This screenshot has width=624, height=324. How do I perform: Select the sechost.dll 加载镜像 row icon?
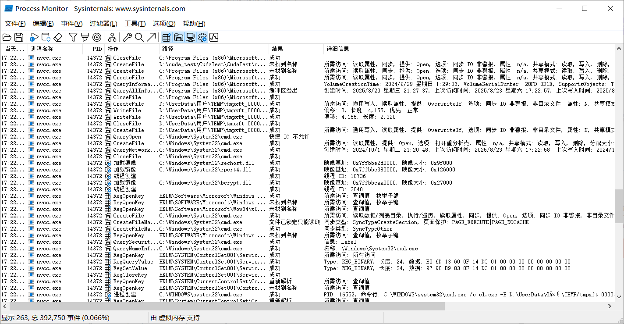tap(108, 163)
